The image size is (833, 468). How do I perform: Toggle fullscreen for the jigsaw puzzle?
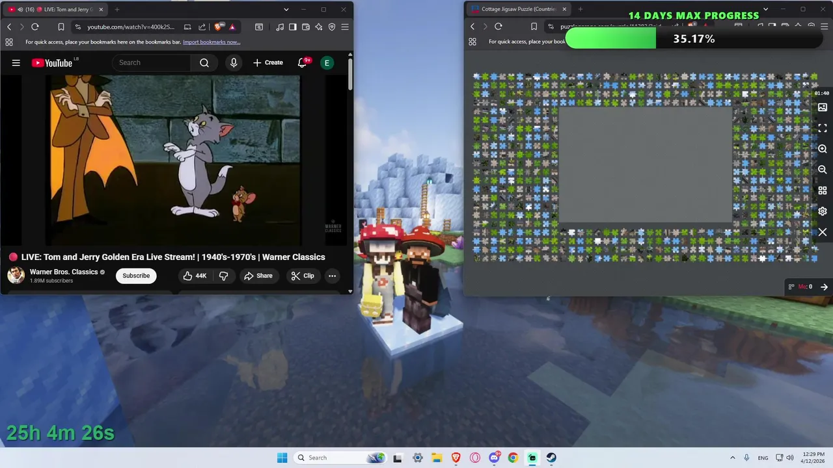point(823,128)
